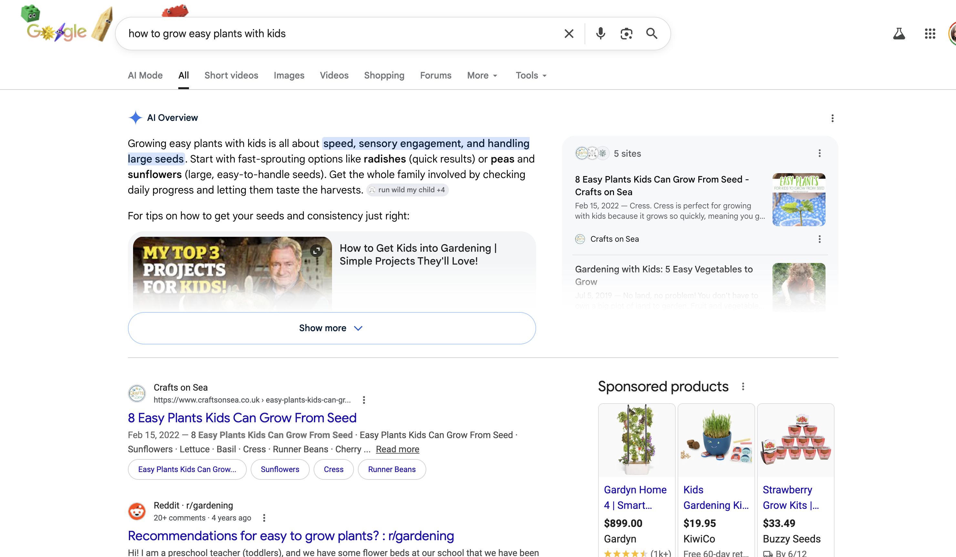Click the $33.49 price text
This screenshot has height=557, width=956.
coord(779,523)
